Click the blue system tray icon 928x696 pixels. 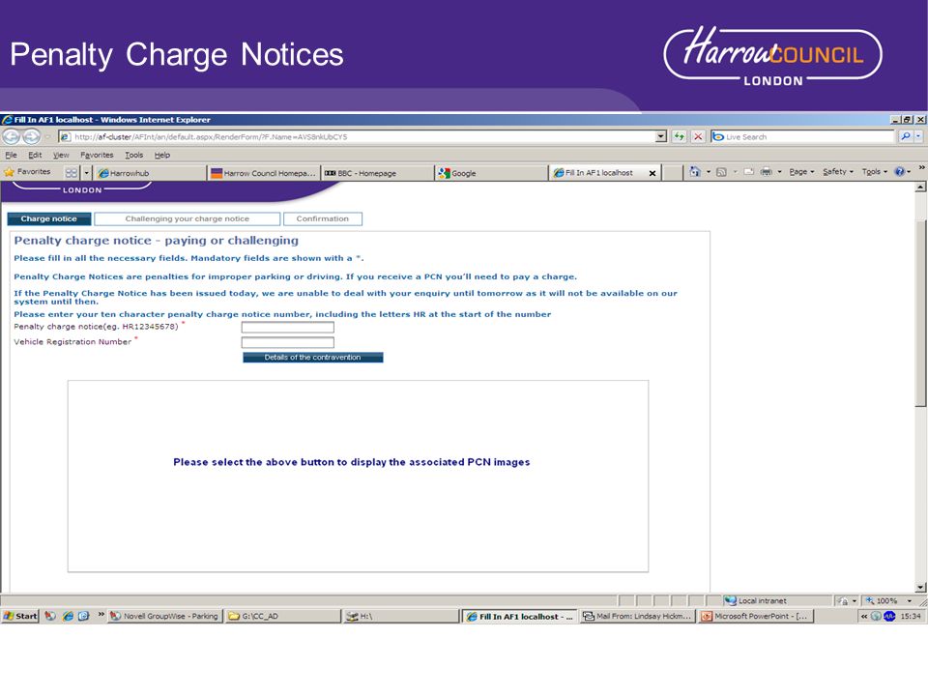(x=889, y=616)
